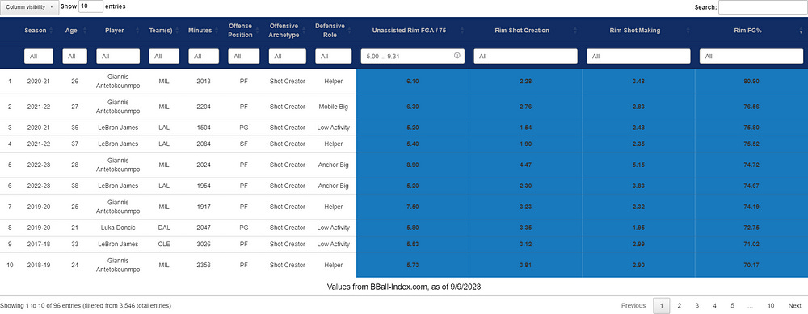Click the 2017-18 season cell
Image resolution: width=808 pixels, height=314 pixels.
tap(39, 244)
